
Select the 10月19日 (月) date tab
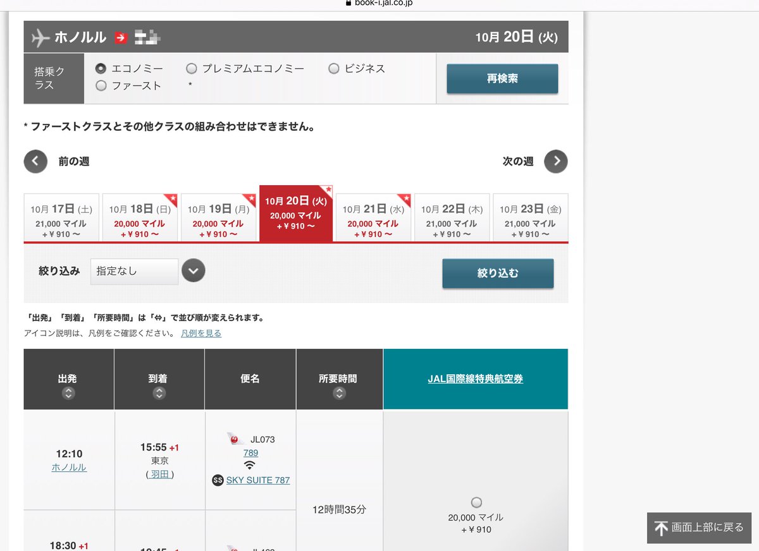[218, 217]
